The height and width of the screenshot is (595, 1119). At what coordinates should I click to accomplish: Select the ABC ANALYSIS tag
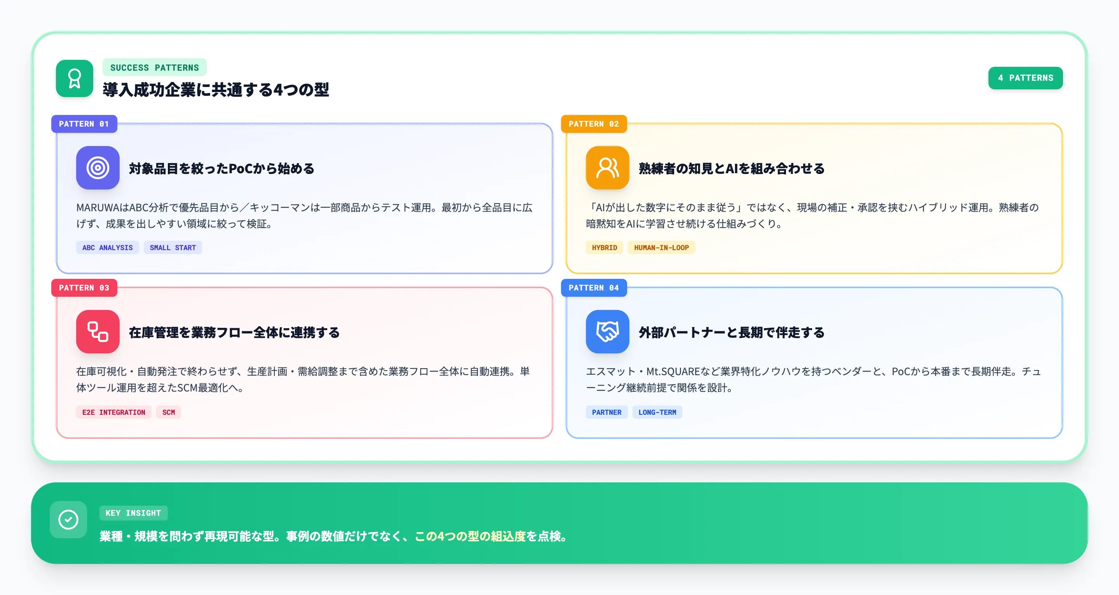(107, 247)
